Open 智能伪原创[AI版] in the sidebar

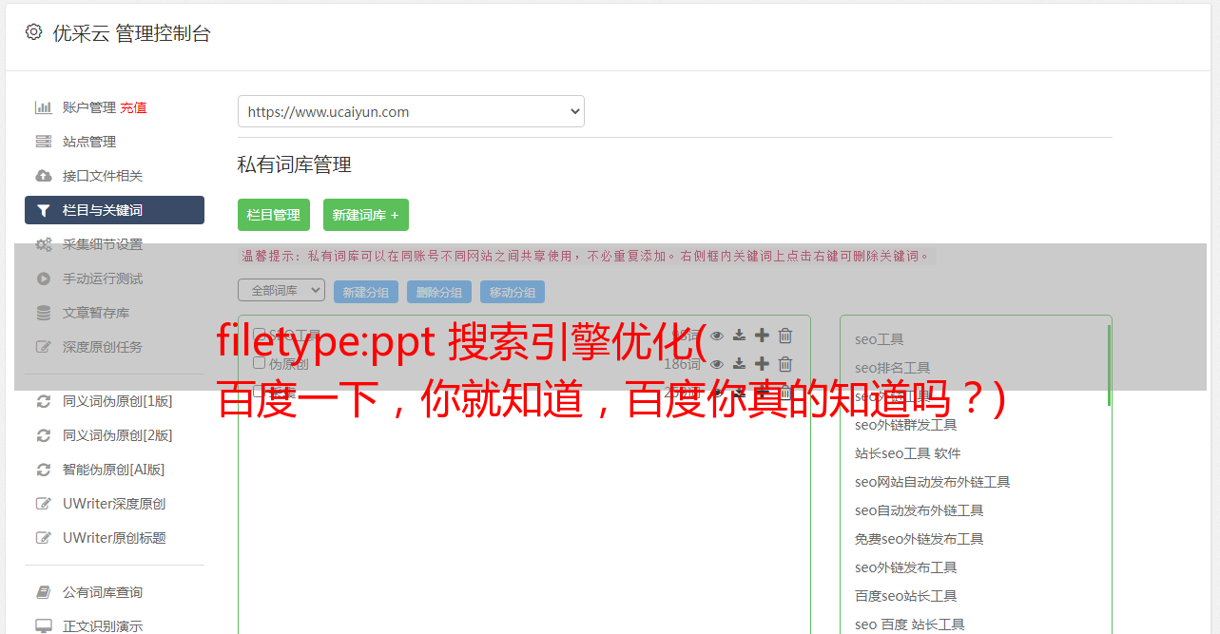(x=114, y=470)
